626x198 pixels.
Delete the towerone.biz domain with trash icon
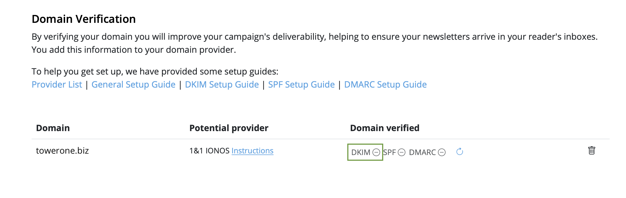pos(591,150)
